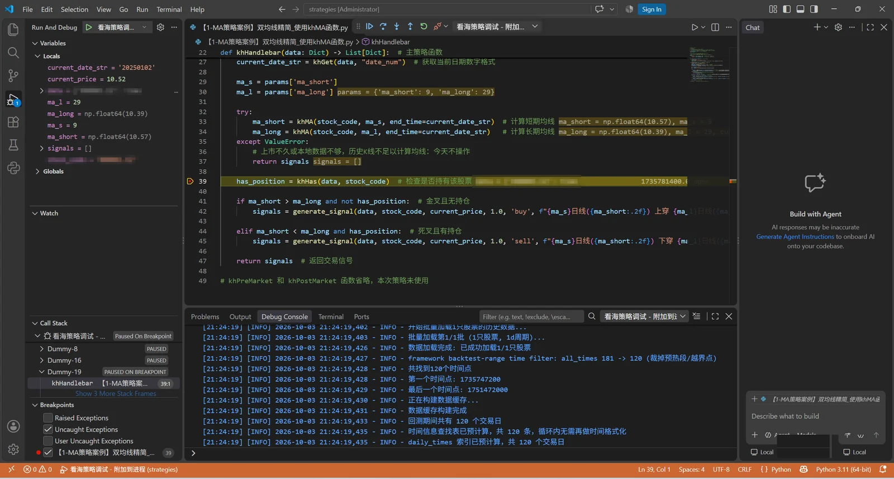
Task: Switch to the Output tab
Action: [x=240, y=317]
